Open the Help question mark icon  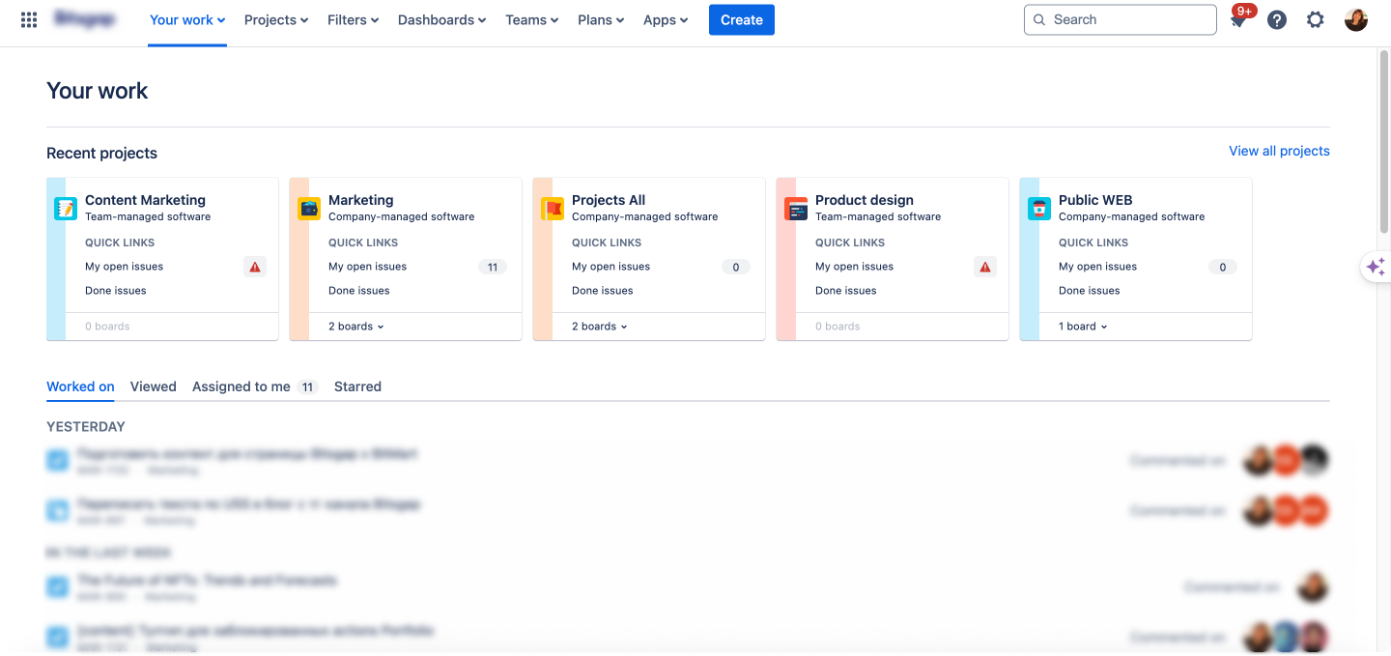pyautogui.click(x=1277, y=19)
